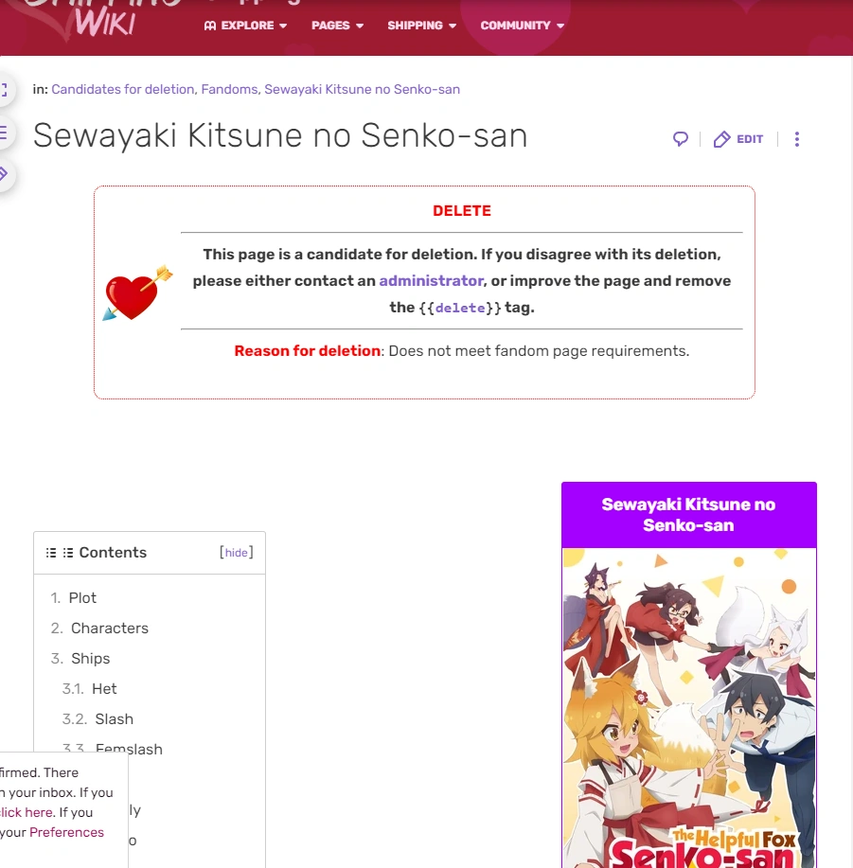Click the Senko-san infobox poster image
The image size is (853, 868).
[x=688, y=708]
